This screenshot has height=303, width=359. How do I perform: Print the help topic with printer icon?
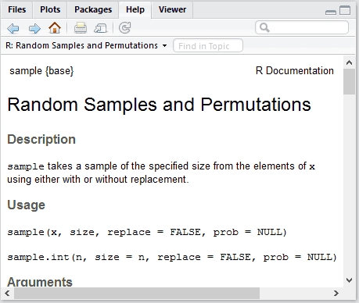pyautogui.click(x=81, y=28)
